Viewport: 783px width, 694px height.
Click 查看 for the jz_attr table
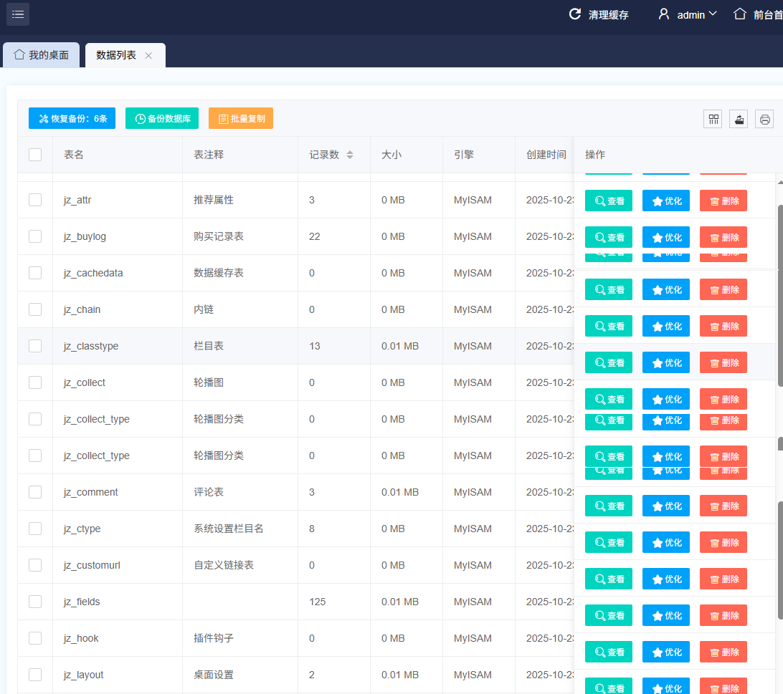pyautogui.click(x=608, y=201)
